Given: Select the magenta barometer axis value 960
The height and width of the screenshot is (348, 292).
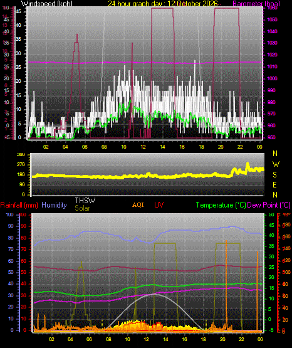Looking at the screenshot, I should point(271,125).
